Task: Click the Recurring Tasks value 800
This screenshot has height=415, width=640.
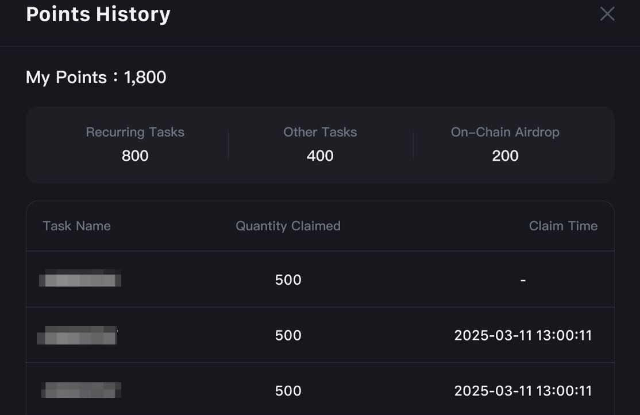Action: pos(135,156)
